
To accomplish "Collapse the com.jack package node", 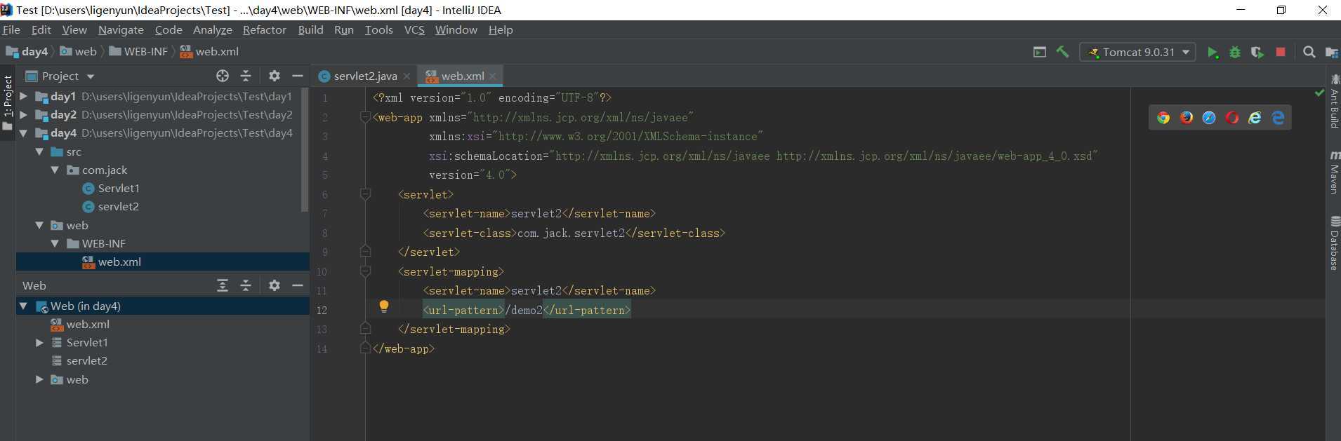I will pos(55,170).
